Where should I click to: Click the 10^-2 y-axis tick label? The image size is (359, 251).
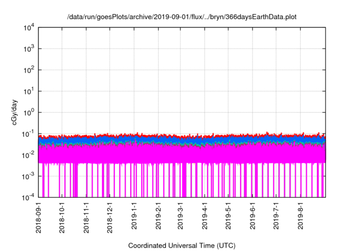(28, 155)
